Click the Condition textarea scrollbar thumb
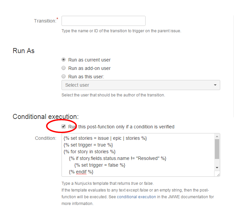 (x=217, y=149)
